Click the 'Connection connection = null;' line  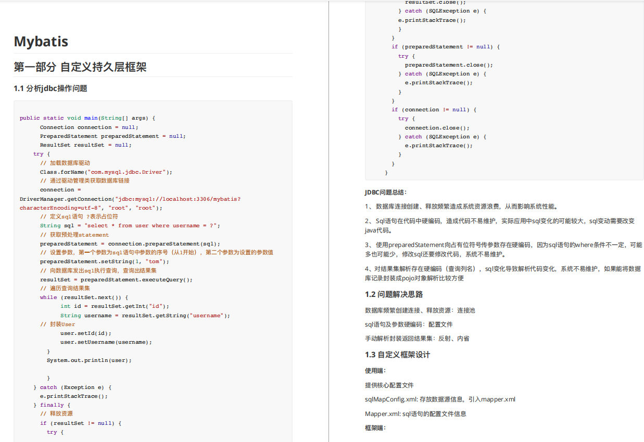click(89, 127)
